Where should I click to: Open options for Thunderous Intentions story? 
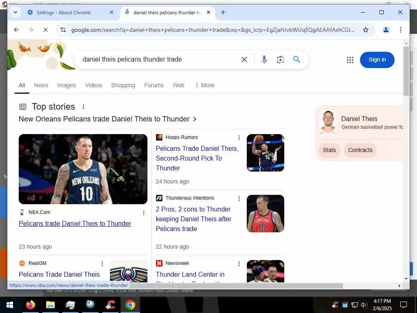click(239, 198)
